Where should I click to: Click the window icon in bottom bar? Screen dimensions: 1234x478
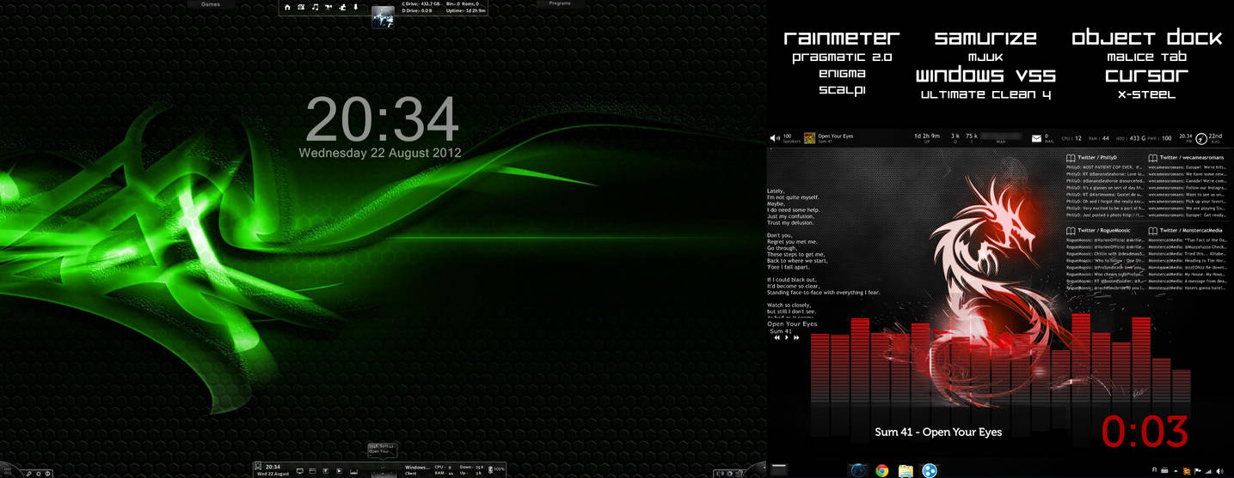pyautogui.click(x=313, y=470)
